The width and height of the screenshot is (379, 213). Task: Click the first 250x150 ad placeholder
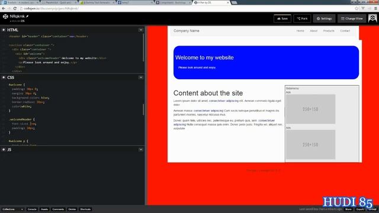(310, 109)
